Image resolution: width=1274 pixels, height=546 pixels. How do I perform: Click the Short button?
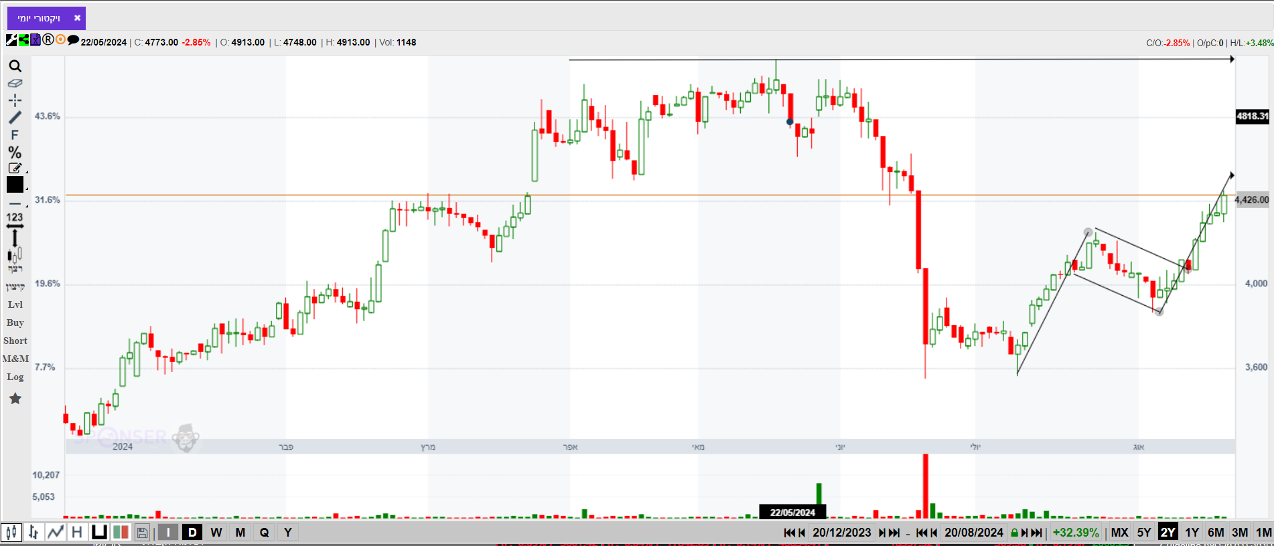(x=15, y=341)
